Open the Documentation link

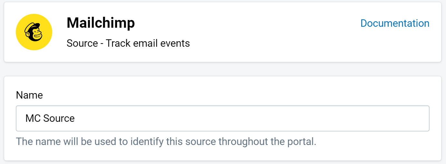395,23
